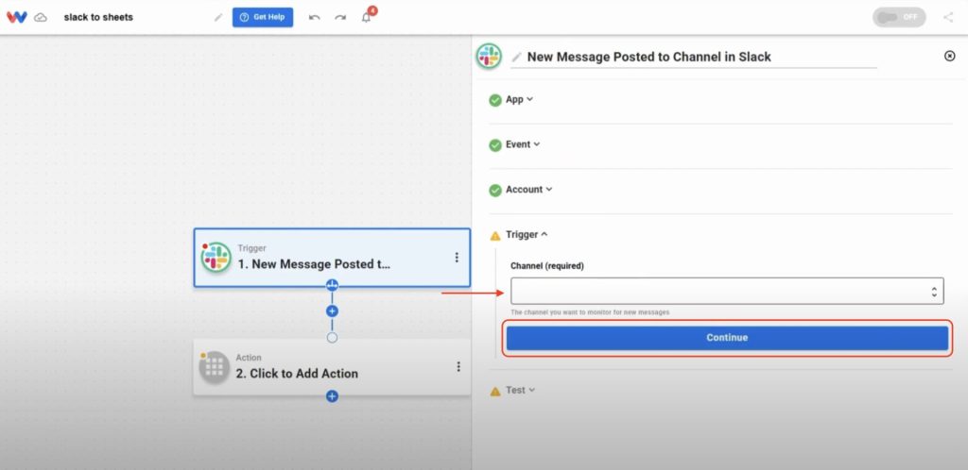Select the Click to Add Action step
This screenshot has width=968, height=470.
[x=332, y=367]
